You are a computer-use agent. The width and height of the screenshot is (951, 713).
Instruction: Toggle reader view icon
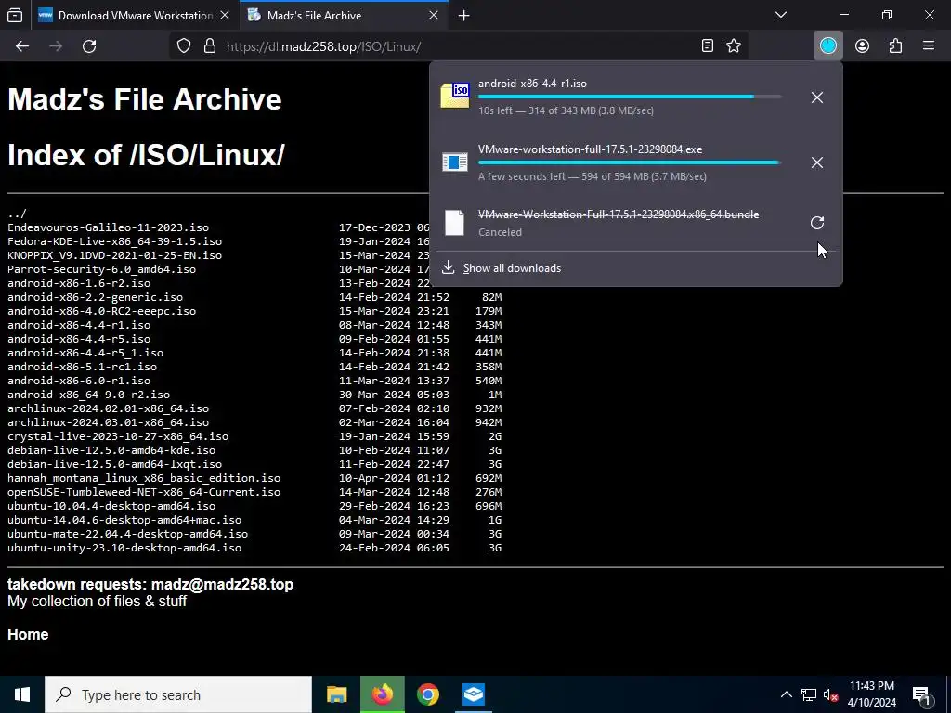pyautogui.click(x=707, y=46)
